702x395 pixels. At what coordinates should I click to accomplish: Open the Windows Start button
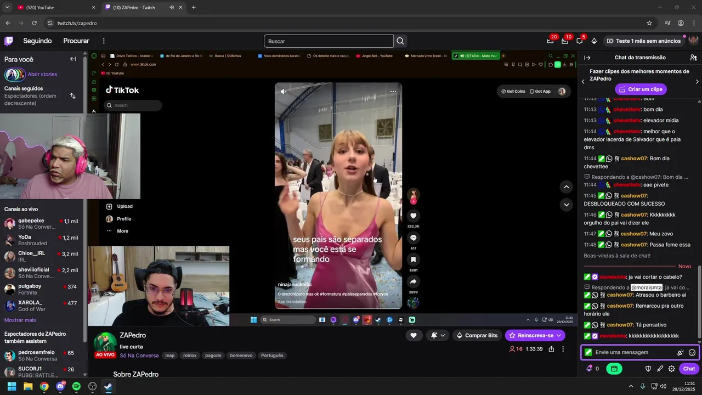(12, 386)
